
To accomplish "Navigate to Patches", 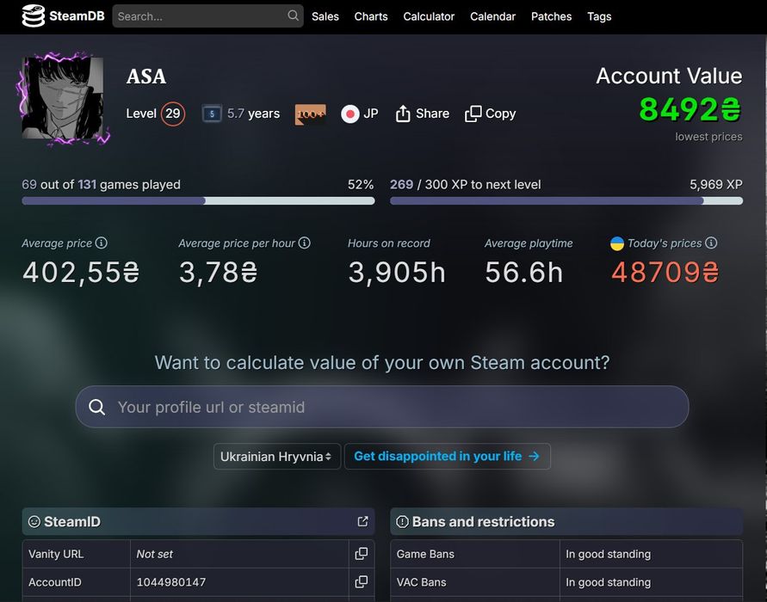I will pos(551,16).
